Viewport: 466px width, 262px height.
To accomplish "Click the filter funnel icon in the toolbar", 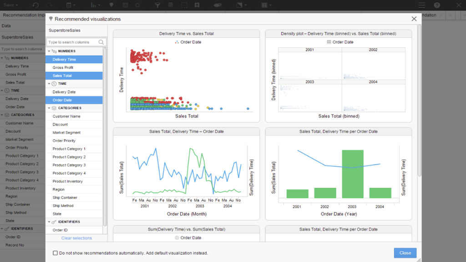I will point(158,5).
